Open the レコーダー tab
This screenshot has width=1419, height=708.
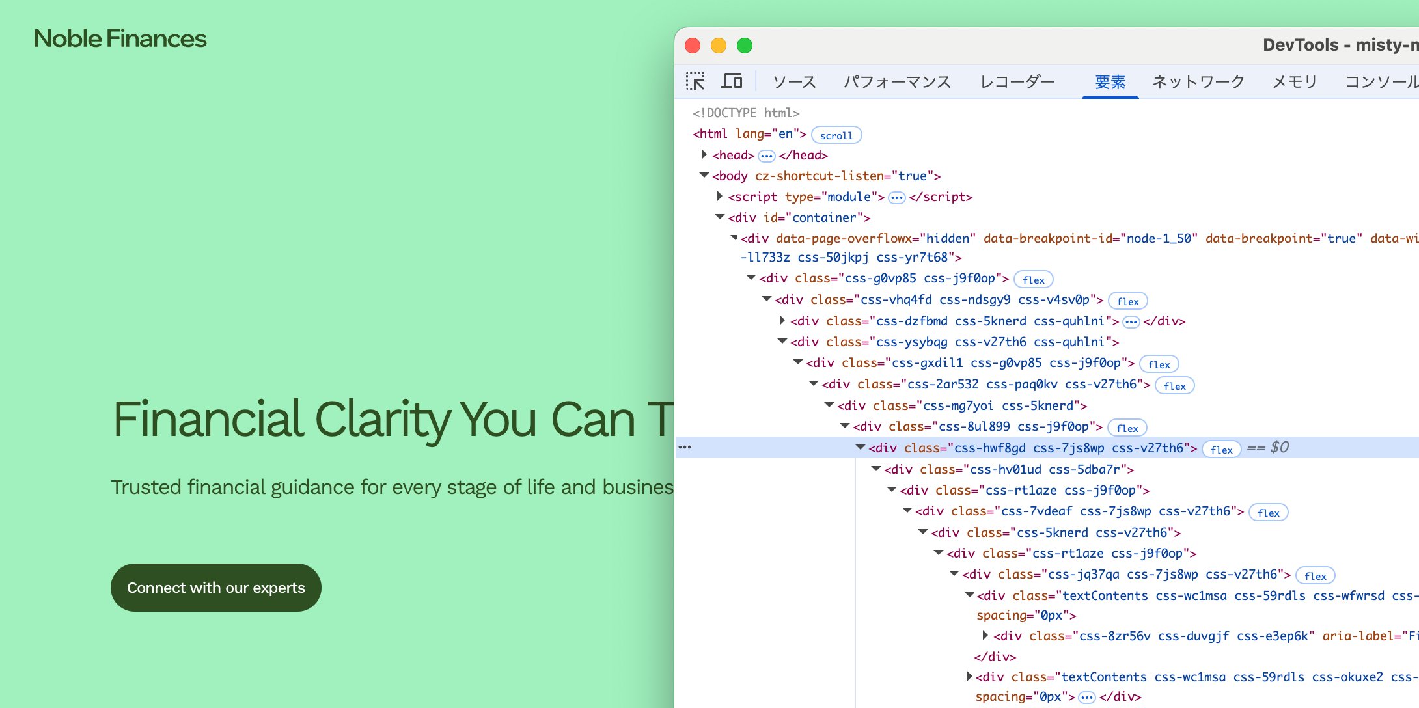(1017, 82)
